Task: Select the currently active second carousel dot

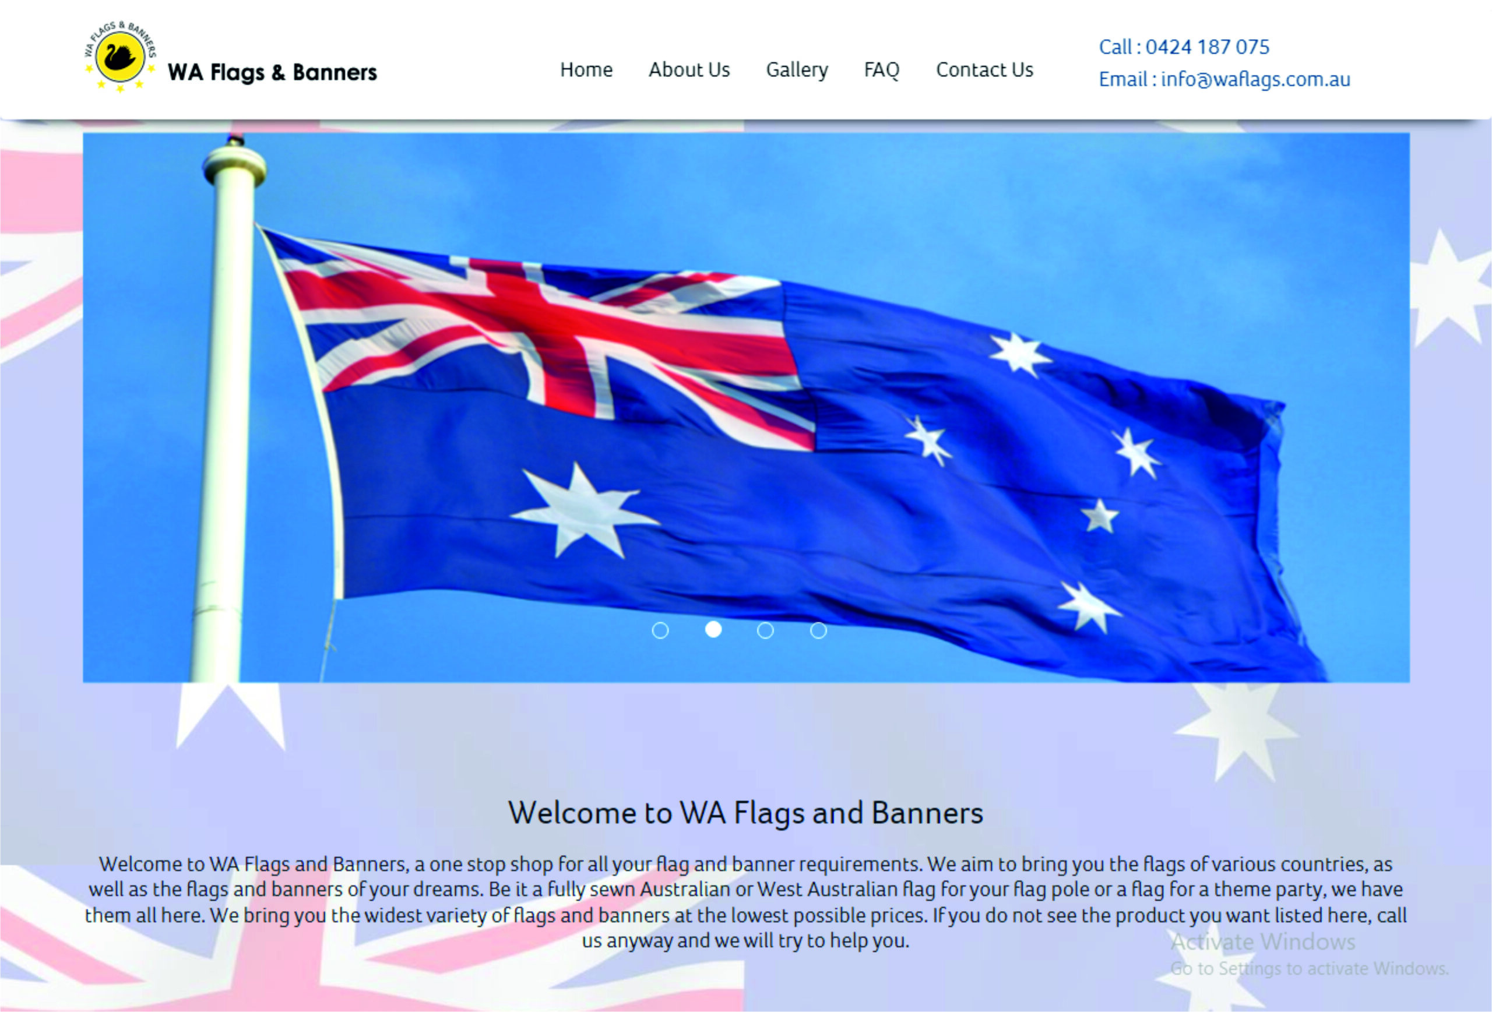Action: click(x=714, y=631)
